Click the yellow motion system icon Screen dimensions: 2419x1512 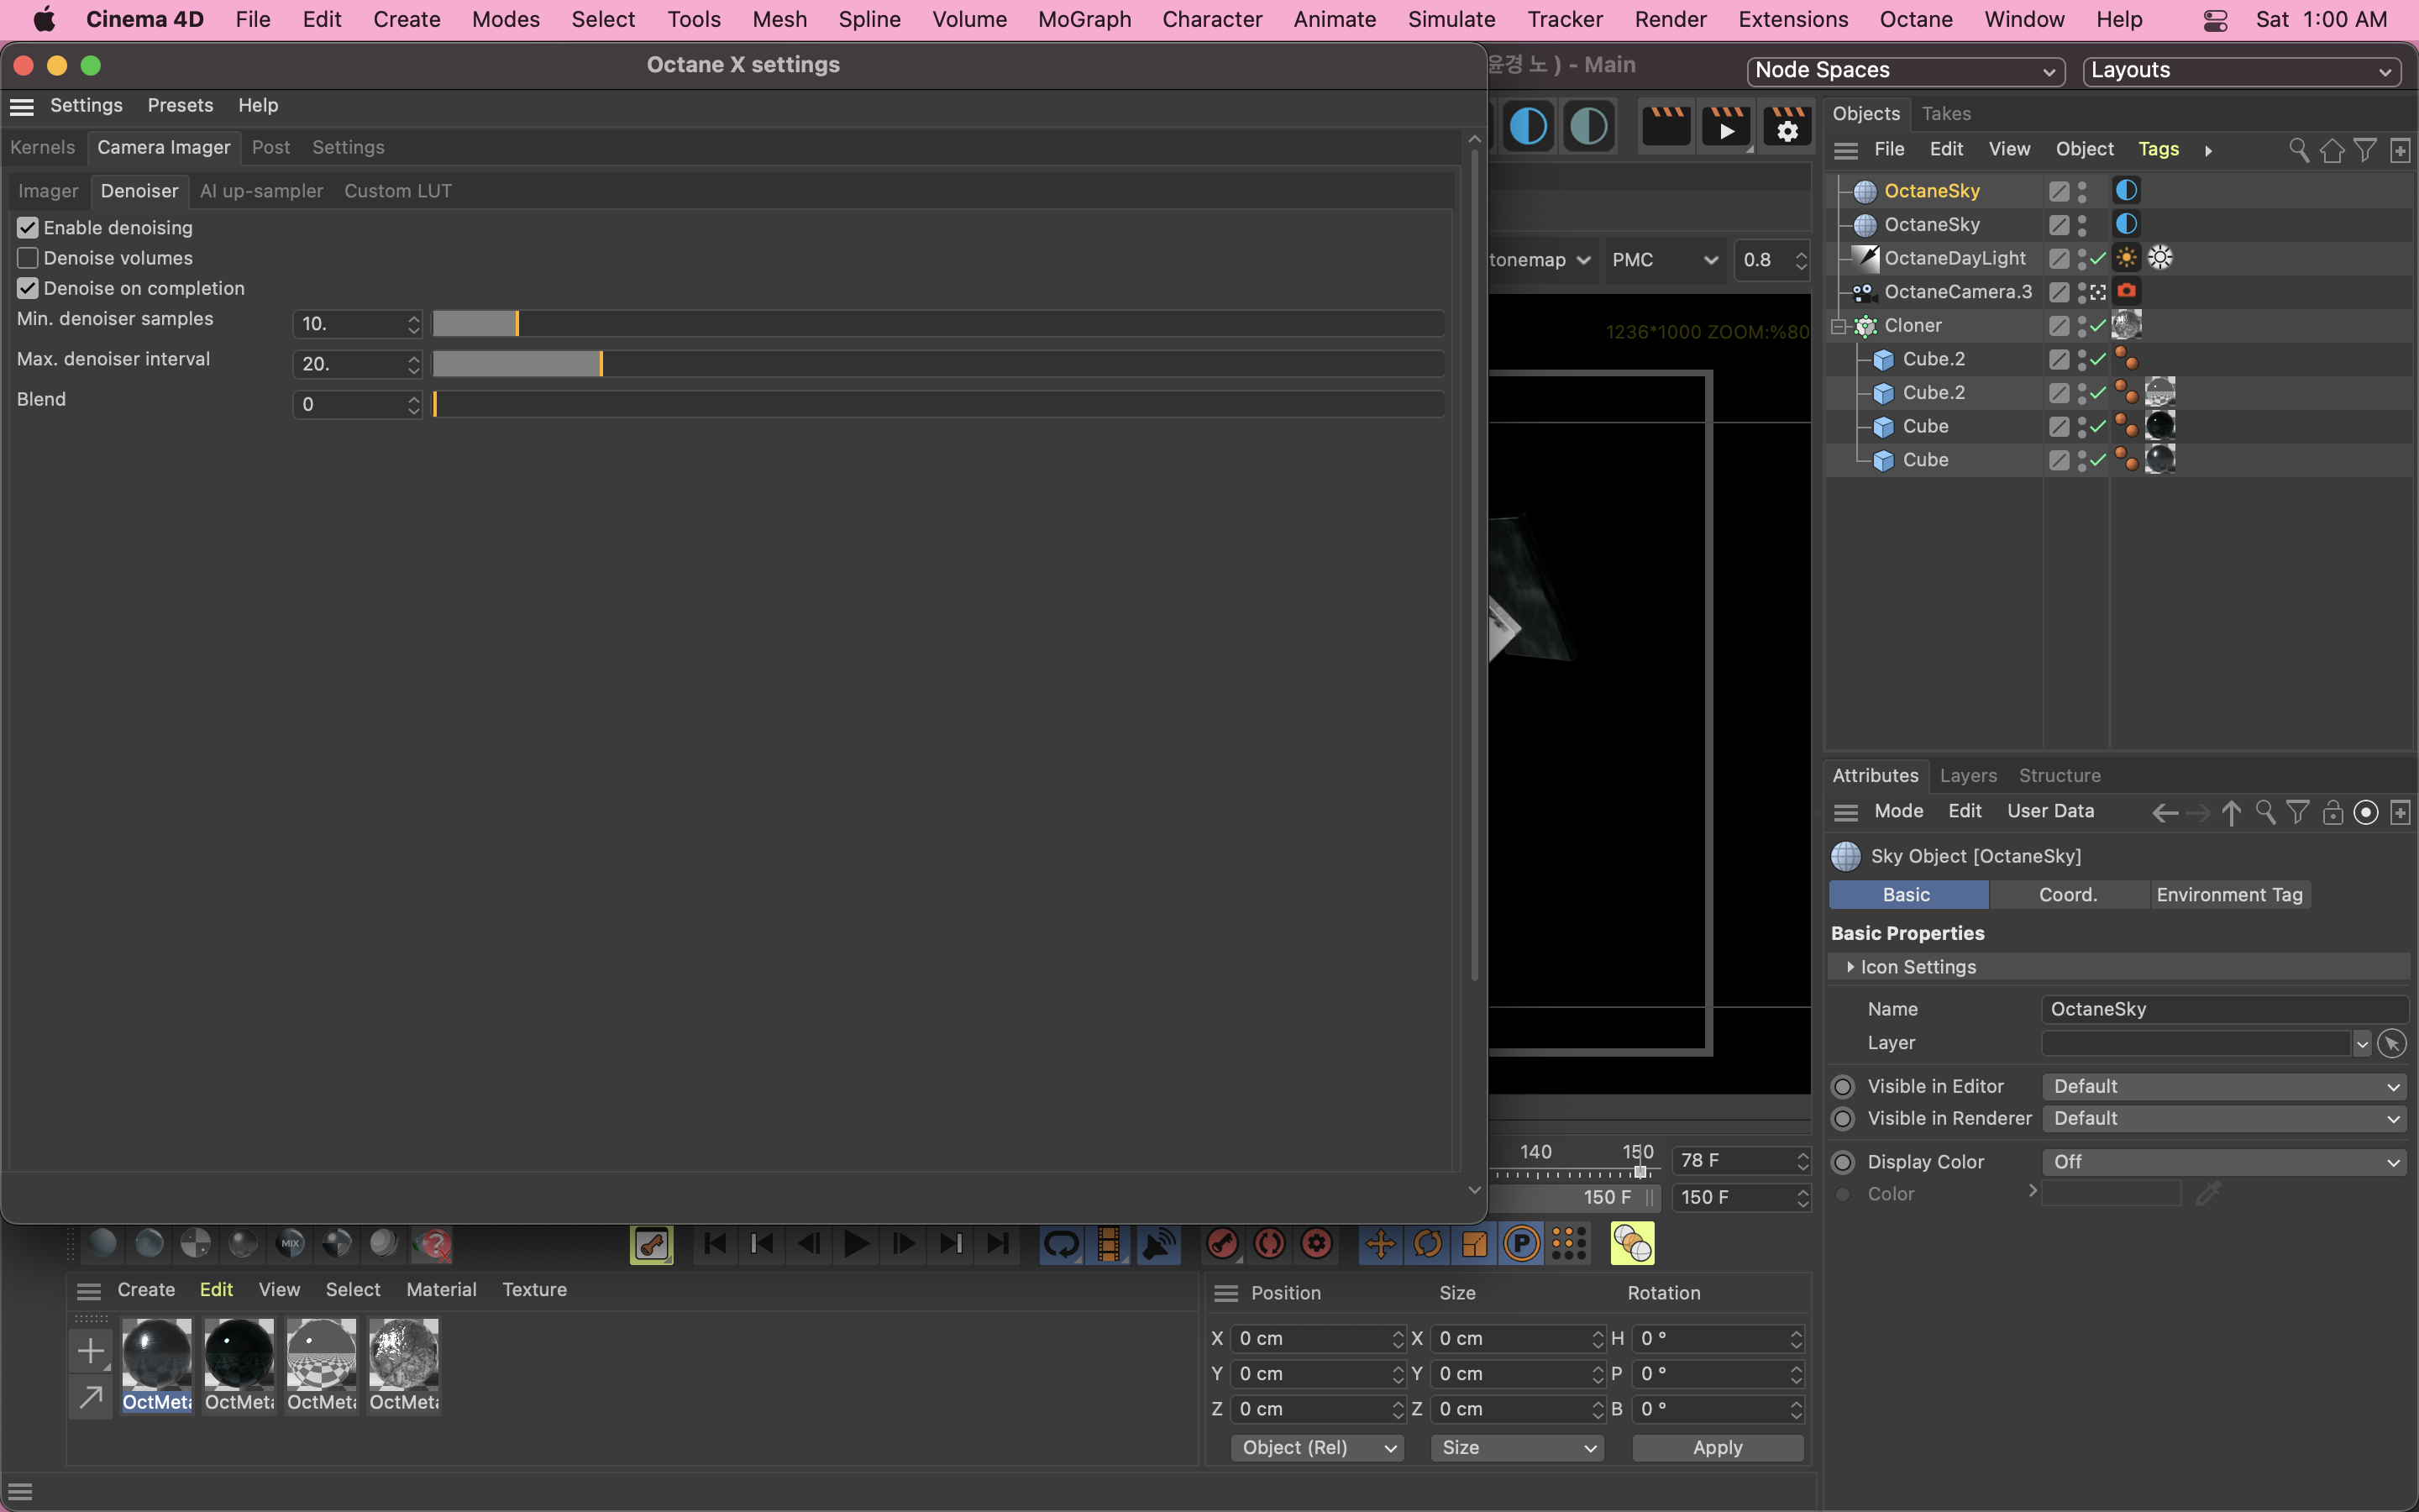coord(1632,1244)
